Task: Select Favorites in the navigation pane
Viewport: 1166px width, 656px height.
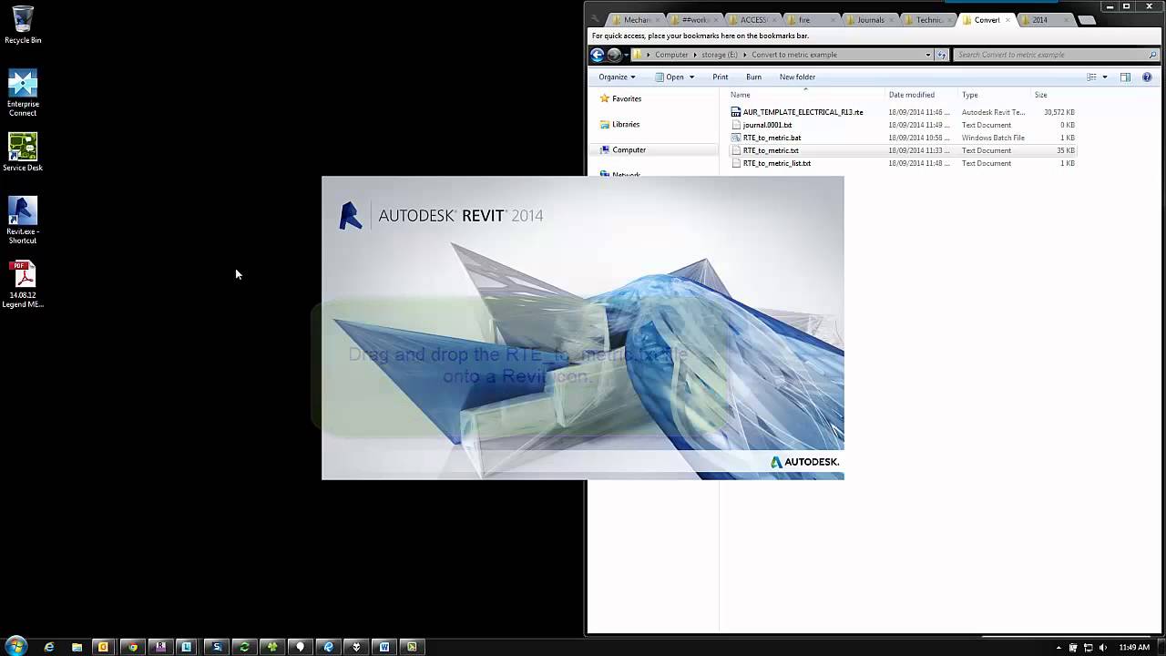Action: point(627,98)
